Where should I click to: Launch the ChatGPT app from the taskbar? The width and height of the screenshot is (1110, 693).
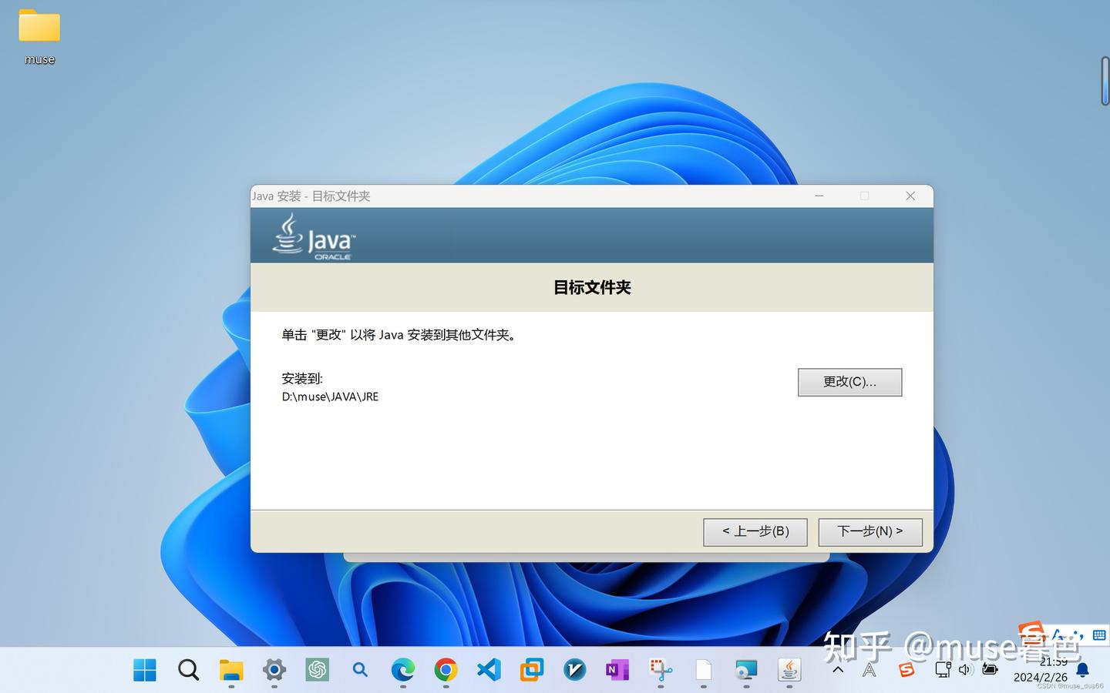317,671
